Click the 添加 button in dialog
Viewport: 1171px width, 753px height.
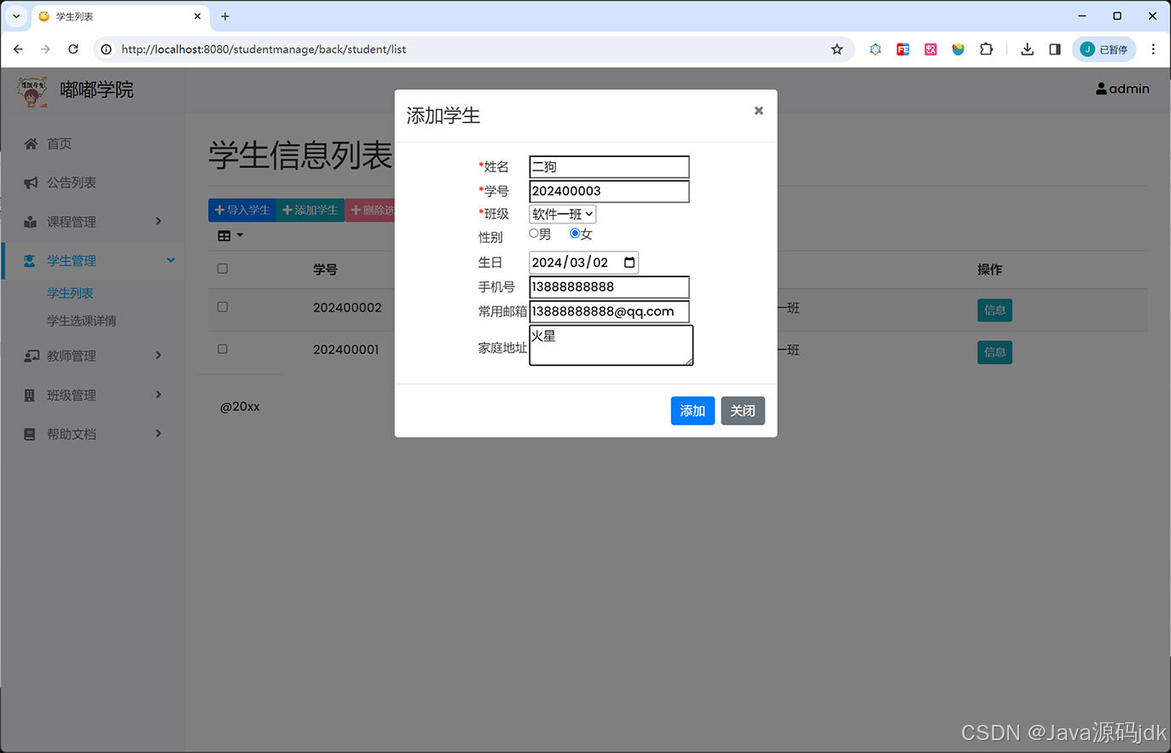point(693,411)
